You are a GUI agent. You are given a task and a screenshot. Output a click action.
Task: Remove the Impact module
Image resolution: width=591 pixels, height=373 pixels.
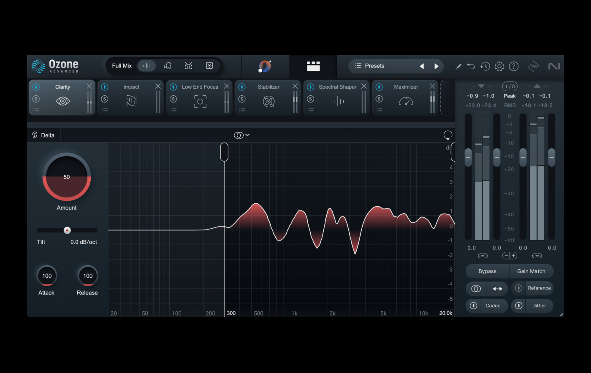[158, 86]
